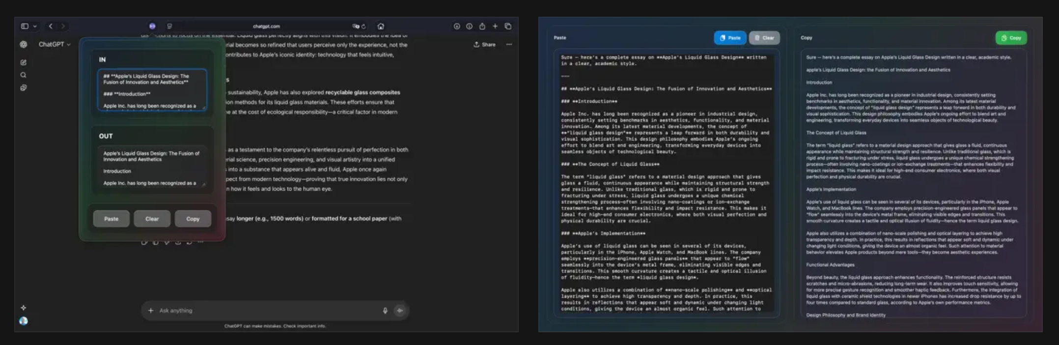The width and height of the screenshot is (1059, 345).
Task: Click Copy in the extension popup
Action: 193,219
